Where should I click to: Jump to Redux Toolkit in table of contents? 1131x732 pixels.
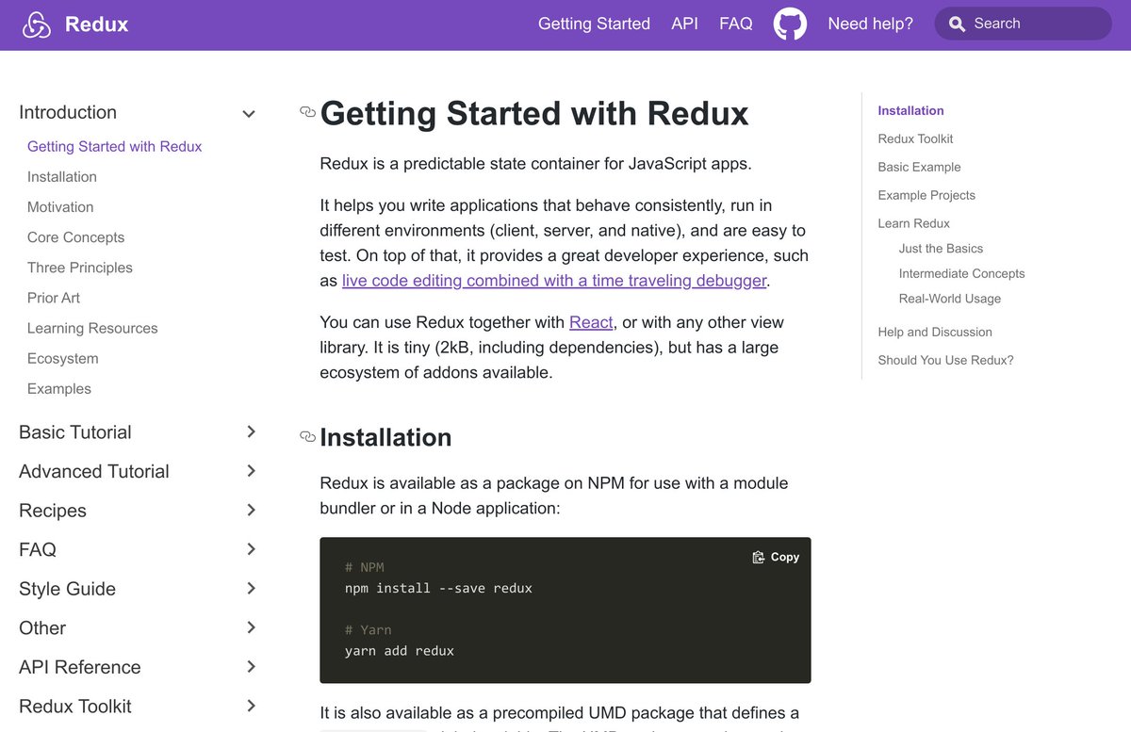pos(915,138)
